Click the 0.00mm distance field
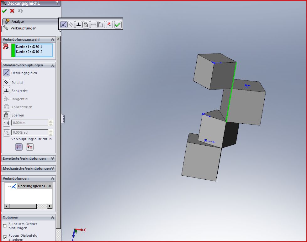The width and height of the screenshot is (307, 242). coord(29,123)
